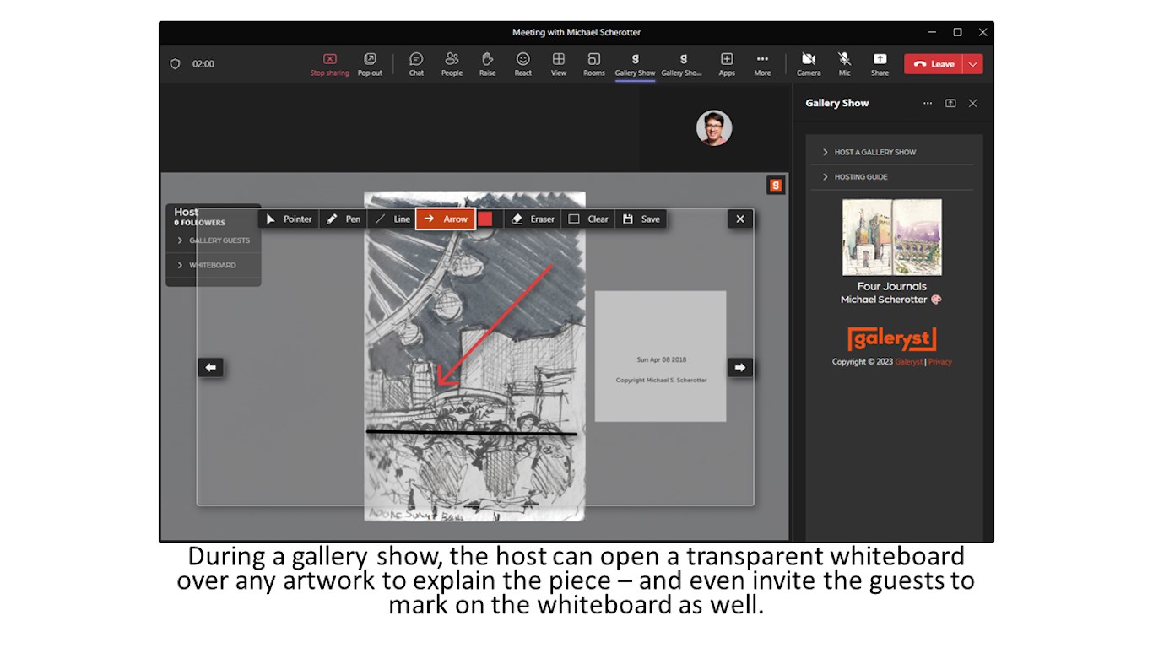Unmute the Mic
The width and height of the screenshot is (1153, 648).
coord(844,64)
